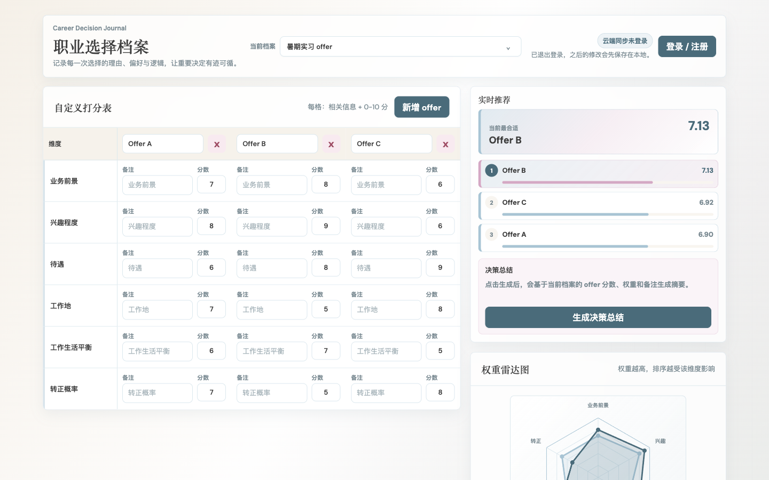Viewport: 769px width, 480px height.
Task: Focus Offer B 工作生活平衡 score box
Action: (x=326, y=351)
